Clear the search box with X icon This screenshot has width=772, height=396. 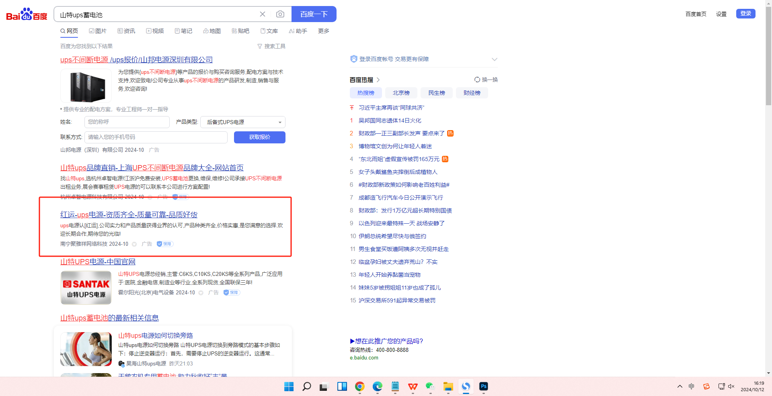point(263,14)
